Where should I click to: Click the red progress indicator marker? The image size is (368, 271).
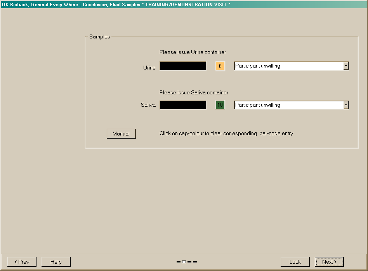click(179, 262)
